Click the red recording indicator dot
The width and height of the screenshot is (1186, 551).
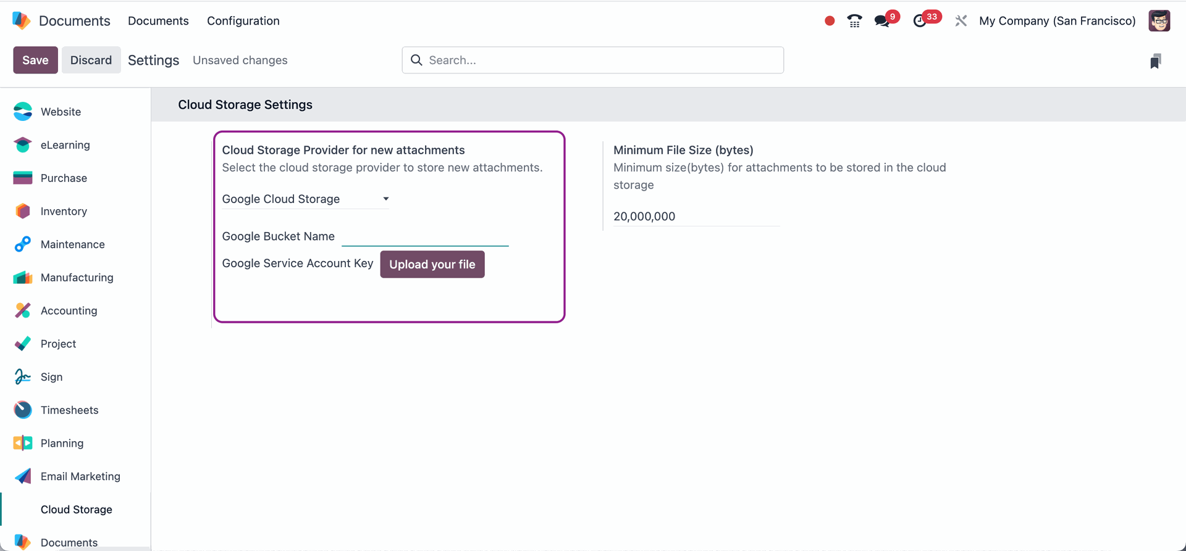tap(830, 21)
